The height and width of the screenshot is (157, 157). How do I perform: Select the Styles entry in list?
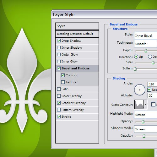pos(77,26)
